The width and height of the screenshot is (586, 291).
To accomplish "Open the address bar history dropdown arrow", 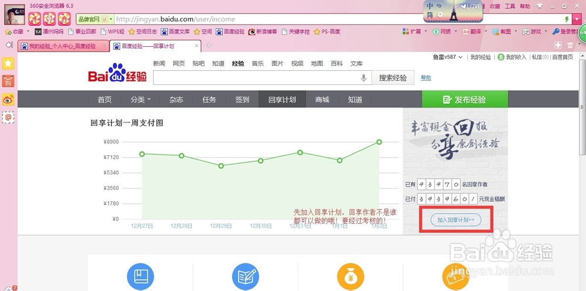I will 577,19.
